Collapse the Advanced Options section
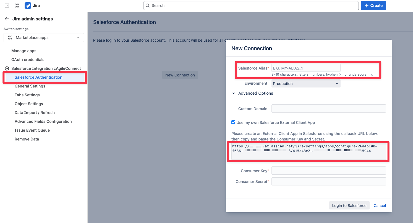413x223 pixels. [x=253, y=93]
